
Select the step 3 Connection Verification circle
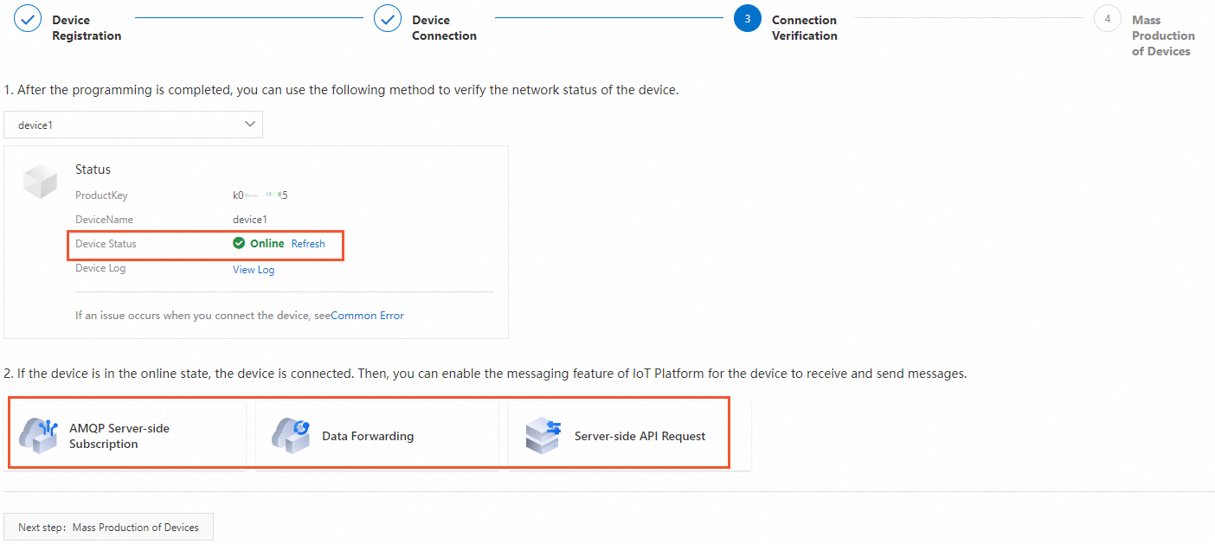click(x=748, y=19)
